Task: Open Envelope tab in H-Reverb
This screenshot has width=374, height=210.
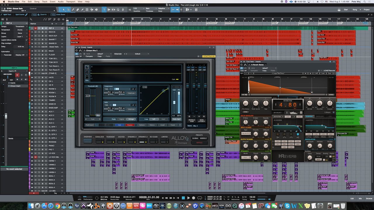Action: [x=320, y=116]
